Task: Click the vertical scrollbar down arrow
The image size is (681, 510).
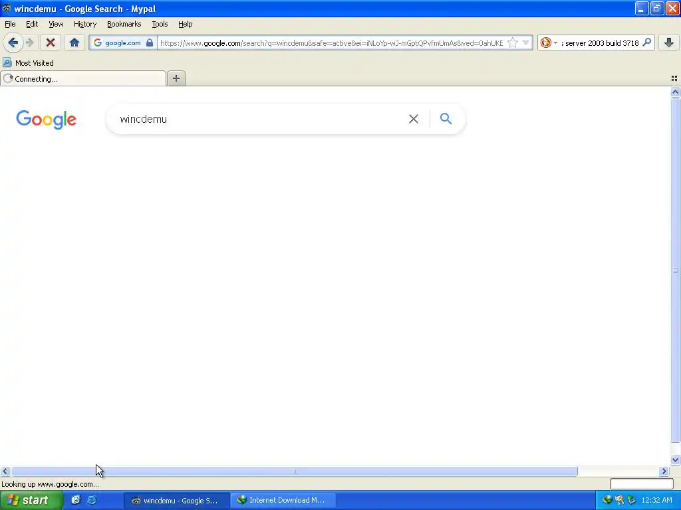Action: pos(675,460)
